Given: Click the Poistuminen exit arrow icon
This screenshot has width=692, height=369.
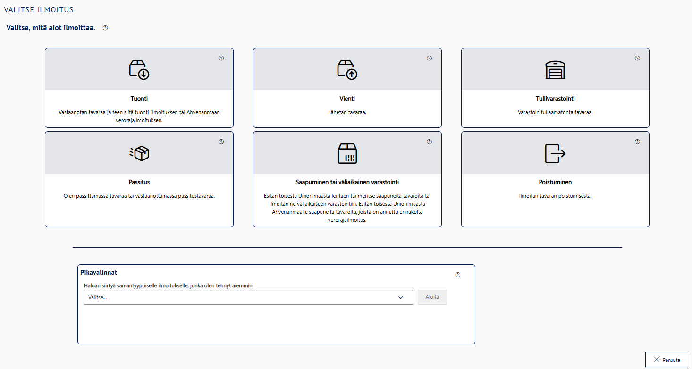Looking at the screenshot, I should click(555, 153).
